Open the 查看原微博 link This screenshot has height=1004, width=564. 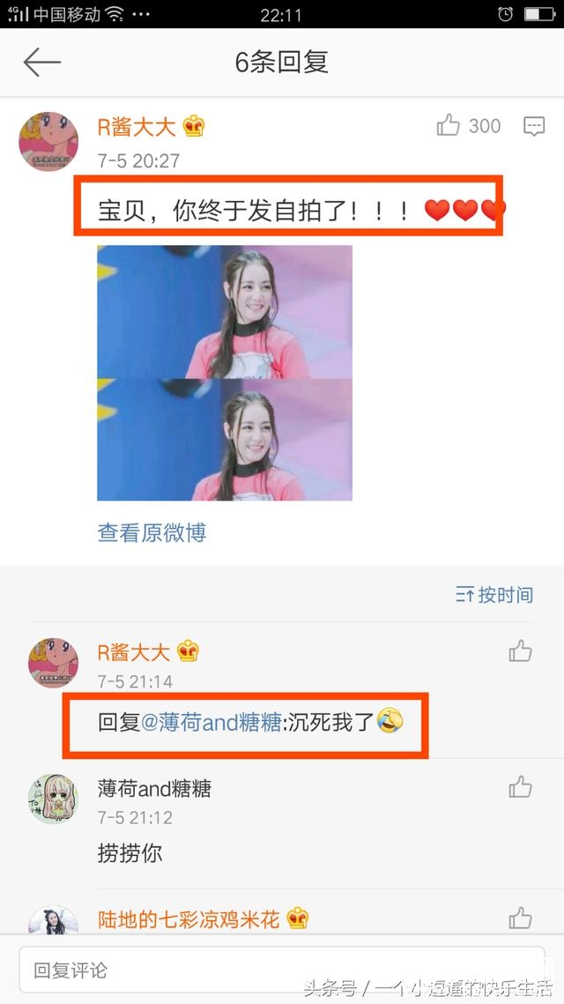tap(152, 532)
